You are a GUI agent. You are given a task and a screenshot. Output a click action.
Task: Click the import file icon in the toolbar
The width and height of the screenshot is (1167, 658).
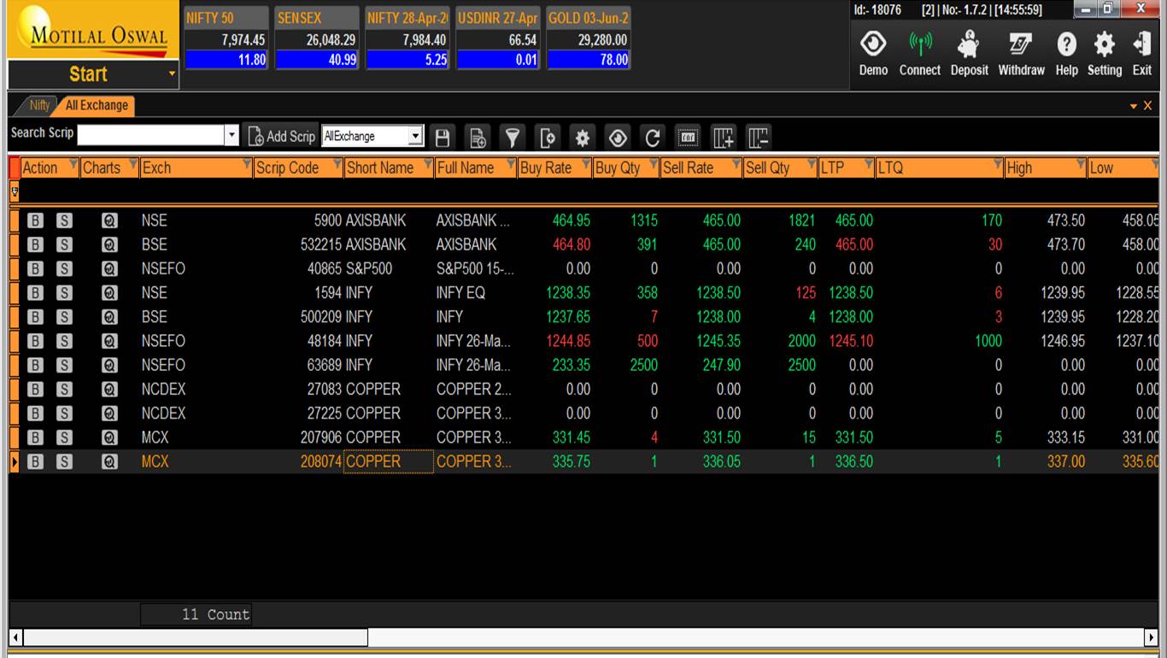(x=548, y=137)
